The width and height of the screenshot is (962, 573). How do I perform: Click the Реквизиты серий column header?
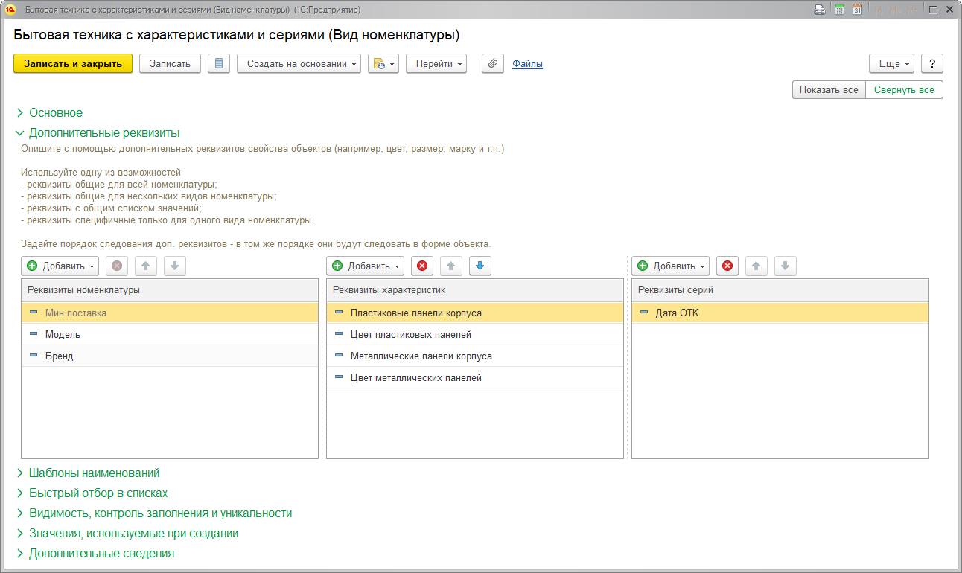780,290
